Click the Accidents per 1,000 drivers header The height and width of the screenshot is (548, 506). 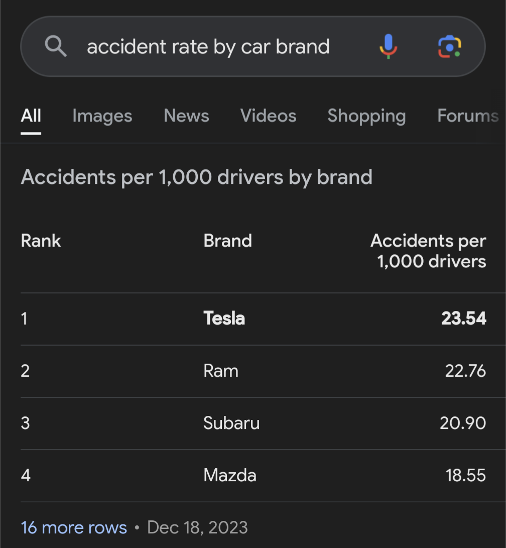[429, 251]
